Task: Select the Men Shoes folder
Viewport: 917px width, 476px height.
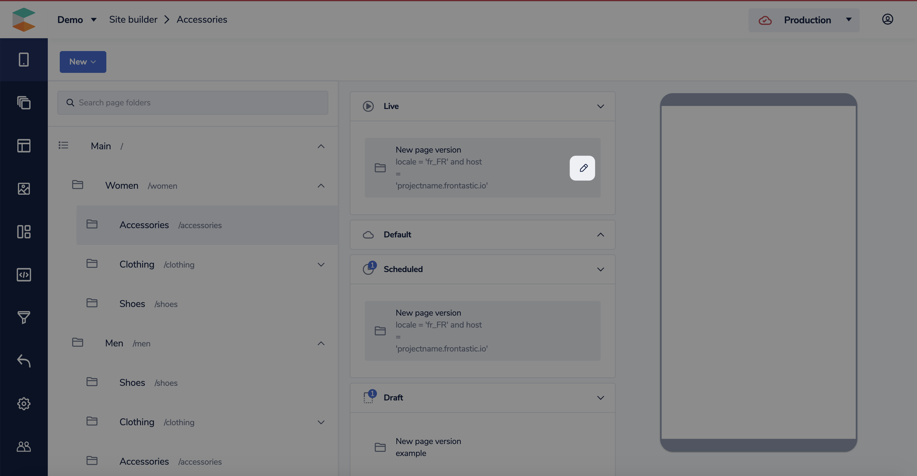Action: click(132, 383)
